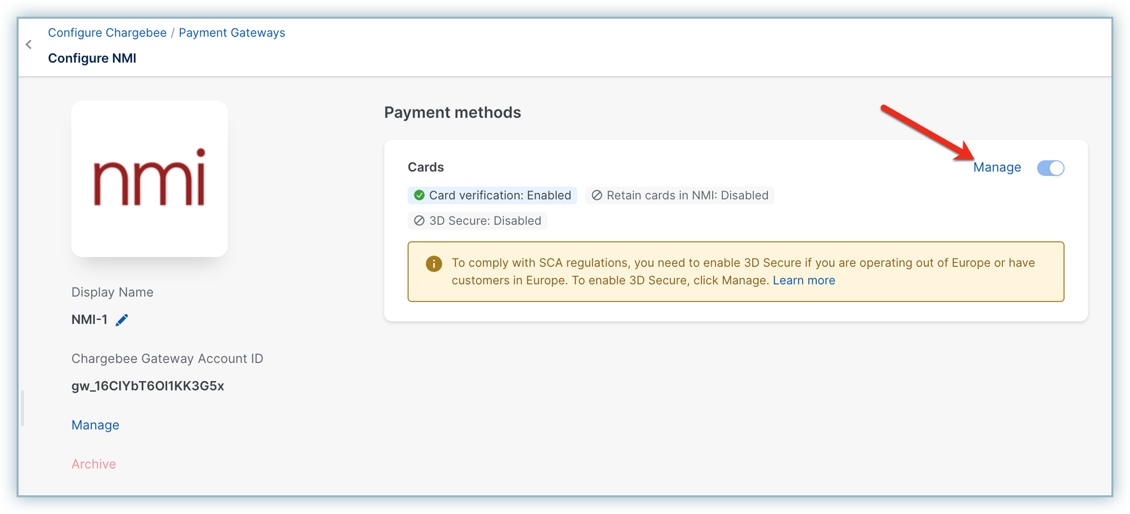Click the Configure NMI page title

[92, 58]
